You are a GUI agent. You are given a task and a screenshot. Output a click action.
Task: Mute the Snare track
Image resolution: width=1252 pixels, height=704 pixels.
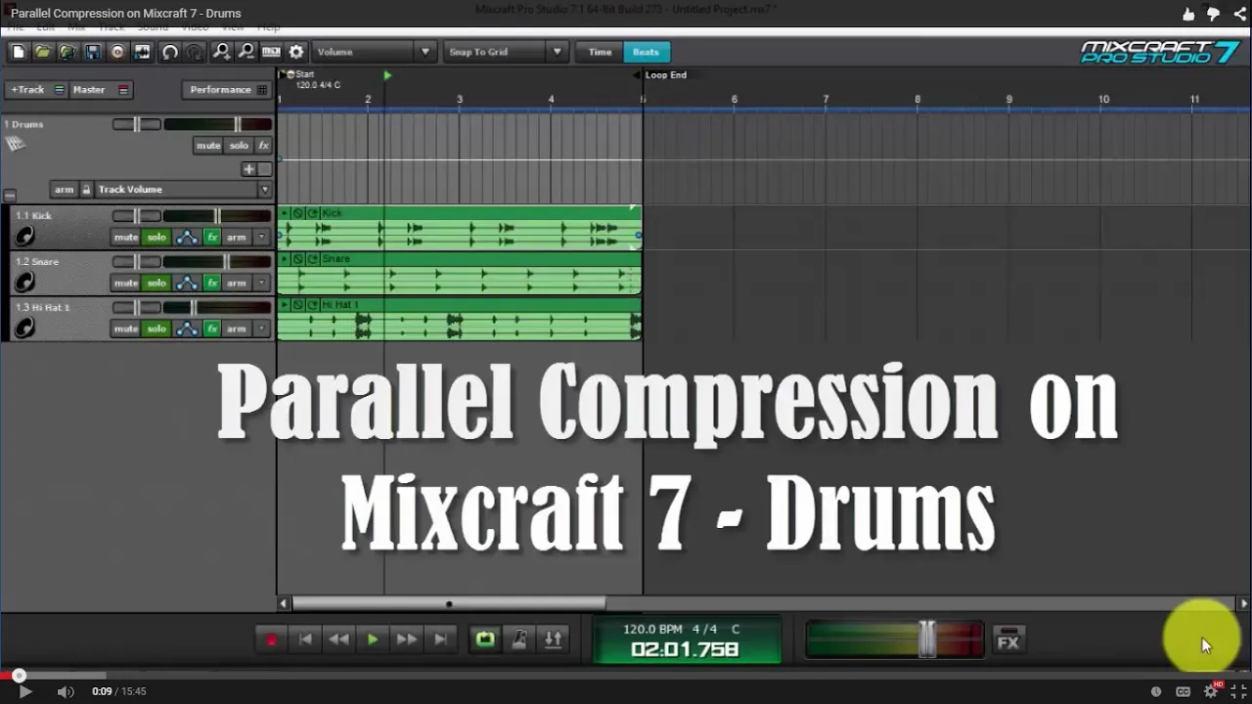click(x=126, y=283)
